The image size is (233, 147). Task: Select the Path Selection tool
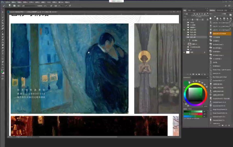pyautogui.click(x=2, y=56)
